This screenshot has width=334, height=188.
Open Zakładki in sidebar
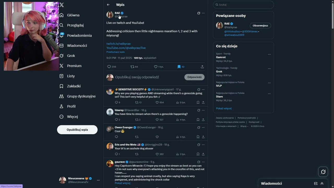click(74, 86)
